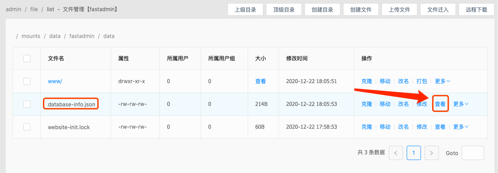This screenshot has height=173, width=498.
Task: Navigate to fastadmin in breadcrumb path
Action: tap(82, 36)
